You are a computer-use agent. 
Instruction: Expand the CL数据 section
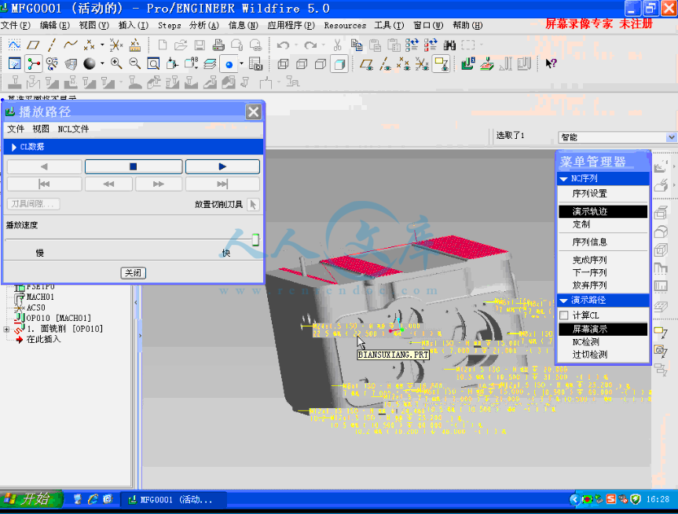(14, 147)
